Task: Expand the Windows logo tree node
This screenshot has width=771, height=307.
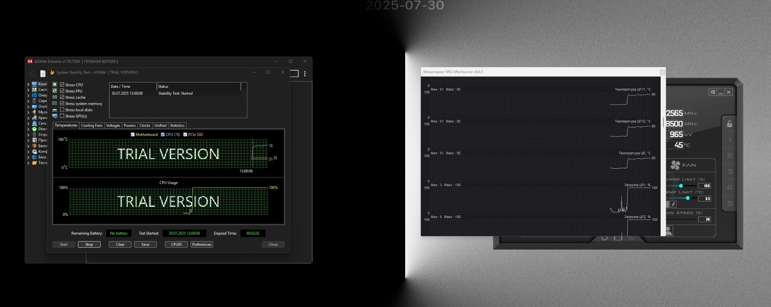Action: pyautogui.click(x=28, y=95)
